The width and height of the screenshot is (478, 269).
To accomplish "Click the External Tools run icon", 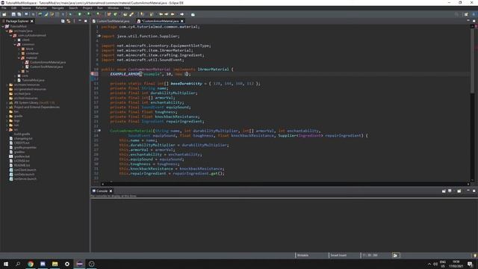I will click(x=98, y=14).
